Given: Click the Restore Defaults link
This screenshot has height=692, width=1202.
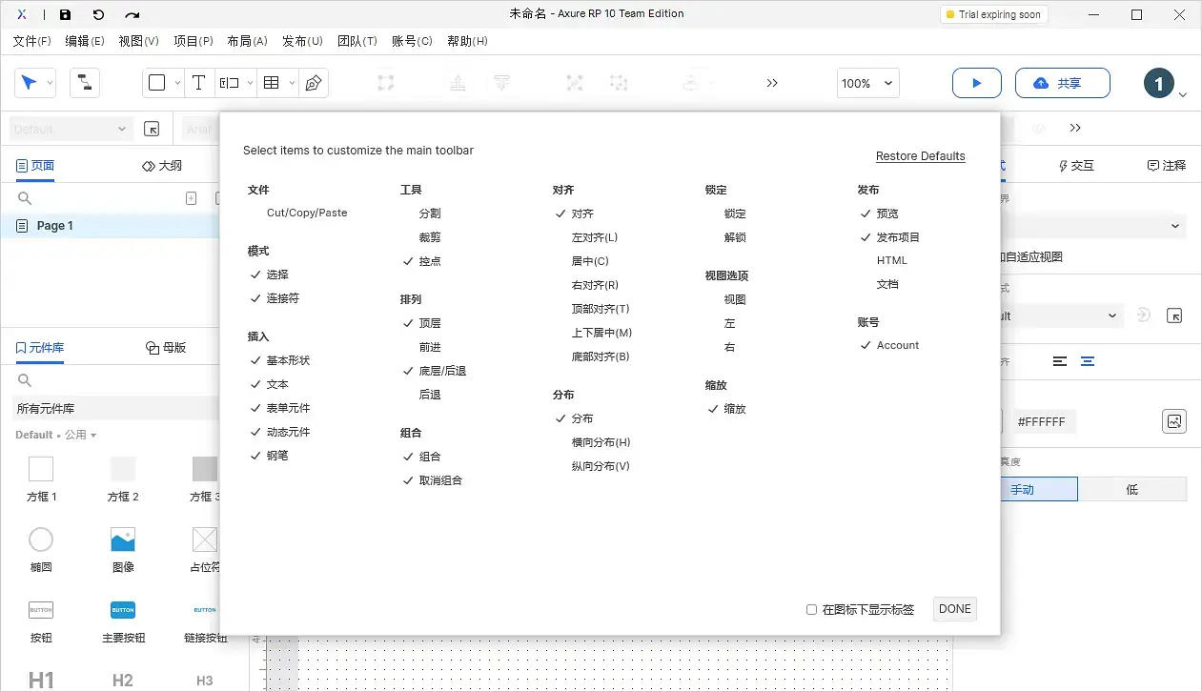Looking at the screenshot, I should [920, 155].
